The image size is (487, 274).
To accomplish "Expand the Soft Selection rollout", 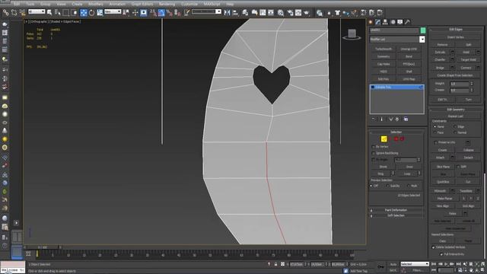I will (396, 215).
